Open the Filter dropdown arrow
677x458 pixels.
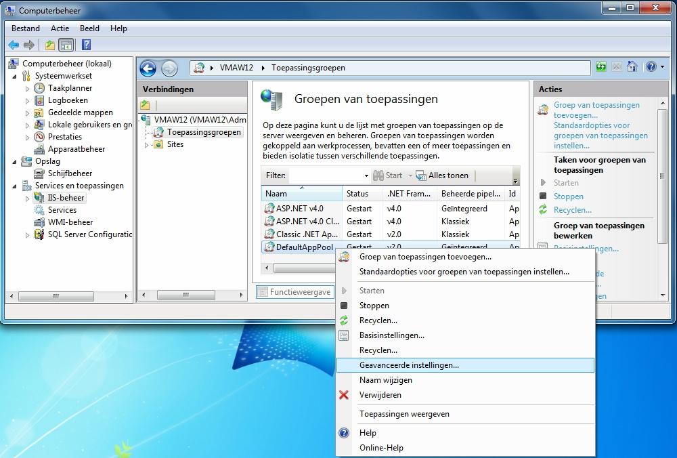point(366,176)
